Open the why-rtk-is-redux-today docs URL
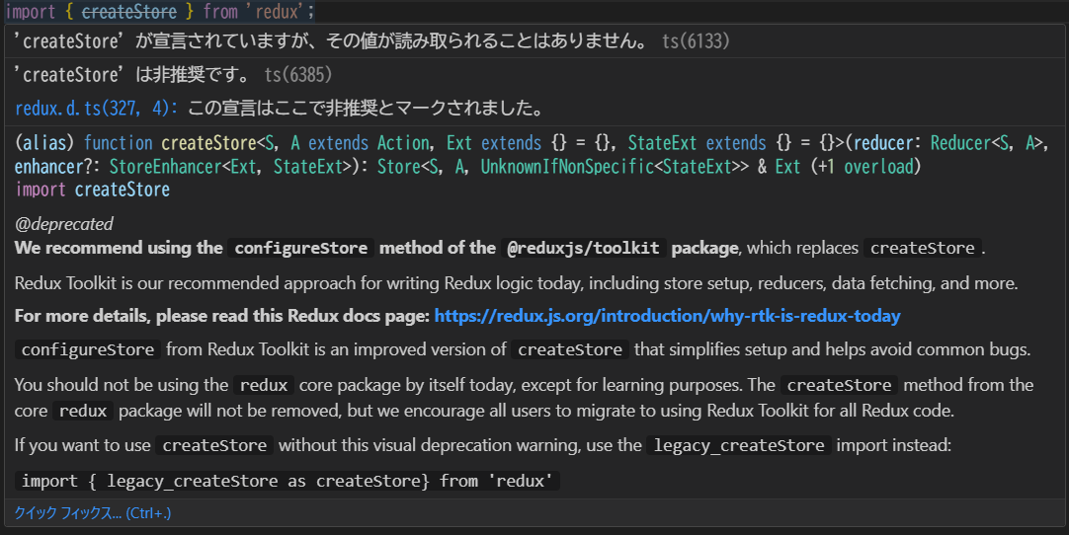Viewport: 1069px width, 535px height. tap(667, 316)
